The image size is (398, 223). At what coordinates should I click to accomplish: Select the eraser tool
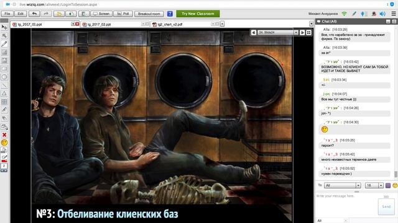[4, 118]
